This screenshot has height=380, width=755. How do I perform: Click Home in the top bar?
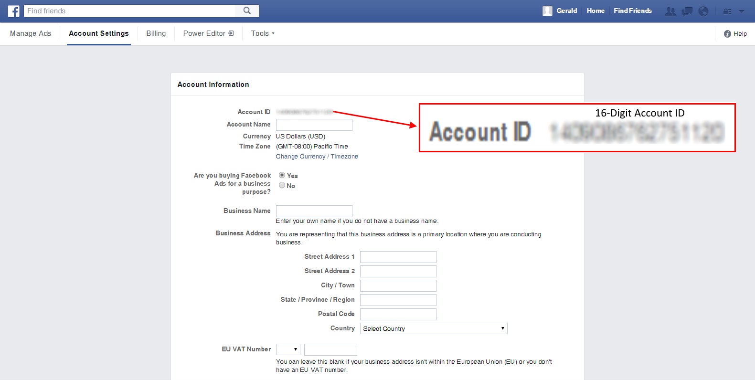[595, 11]
